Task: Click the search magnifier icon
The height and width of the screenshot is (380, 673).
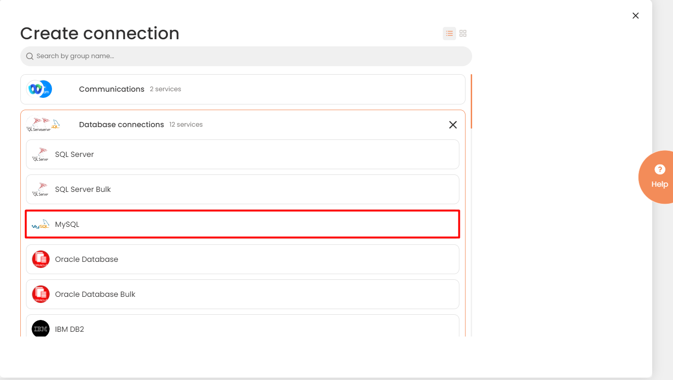Action: [x=30, y=56]
